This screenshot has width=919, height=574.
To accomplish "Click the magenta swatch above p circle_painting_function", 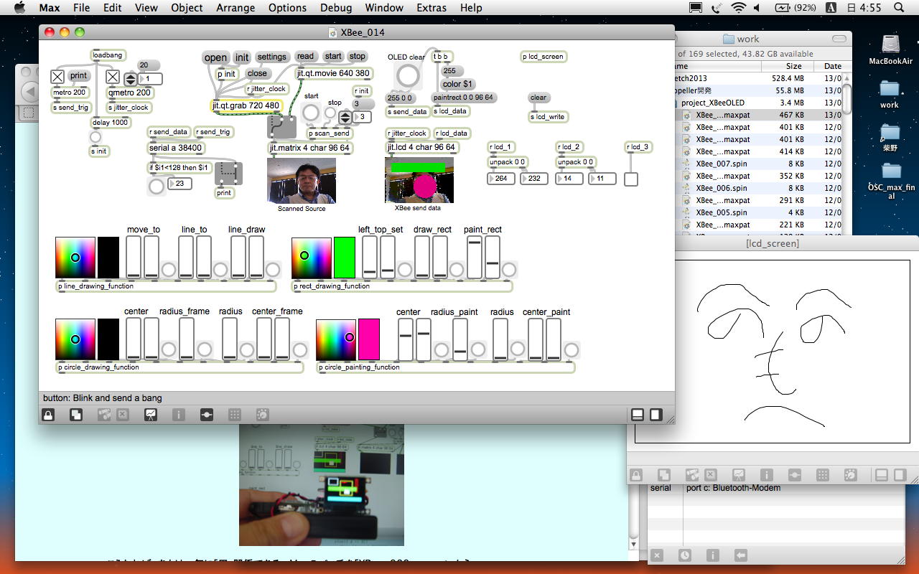I will pyautogui.click(x=369, y=339).
